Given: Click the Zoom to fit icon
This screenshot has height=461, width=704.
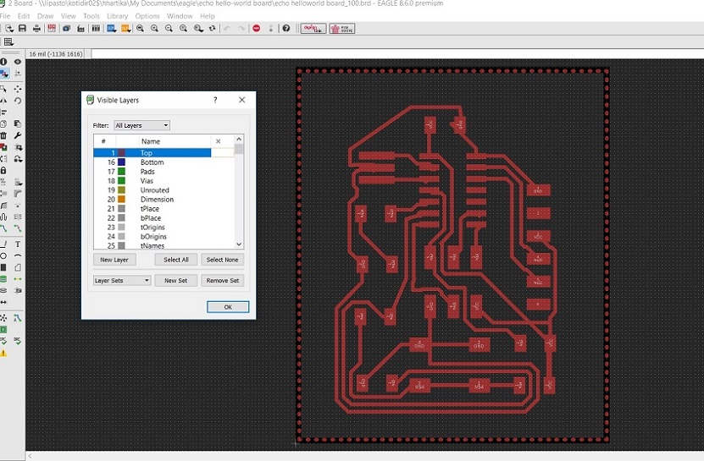Looking at the screenshot, I should point(140,29).
